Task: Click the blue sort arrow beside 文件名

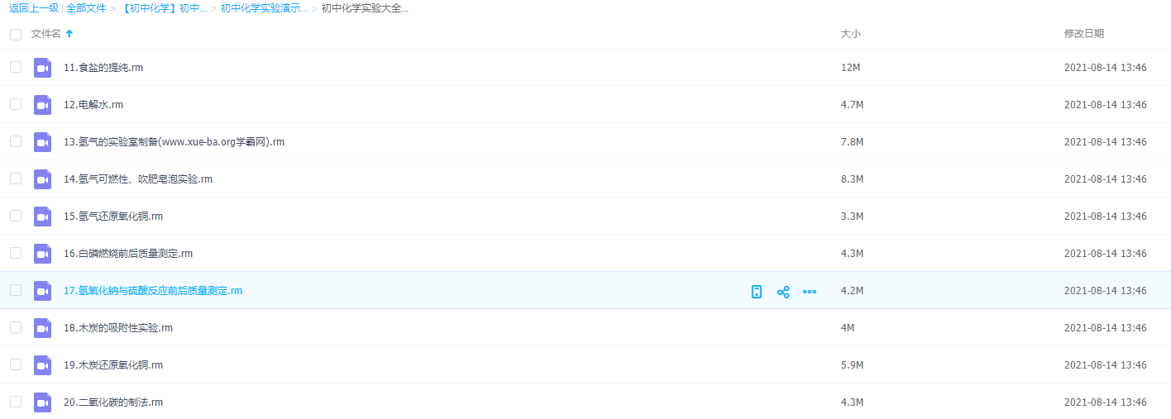Action: [x=69, y=34]
